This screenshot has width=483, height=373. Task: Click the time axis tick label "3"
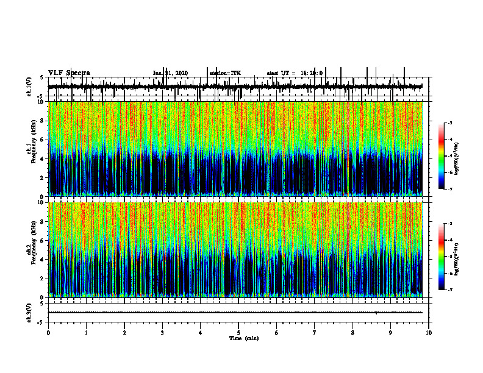click(x=162, y=333)
